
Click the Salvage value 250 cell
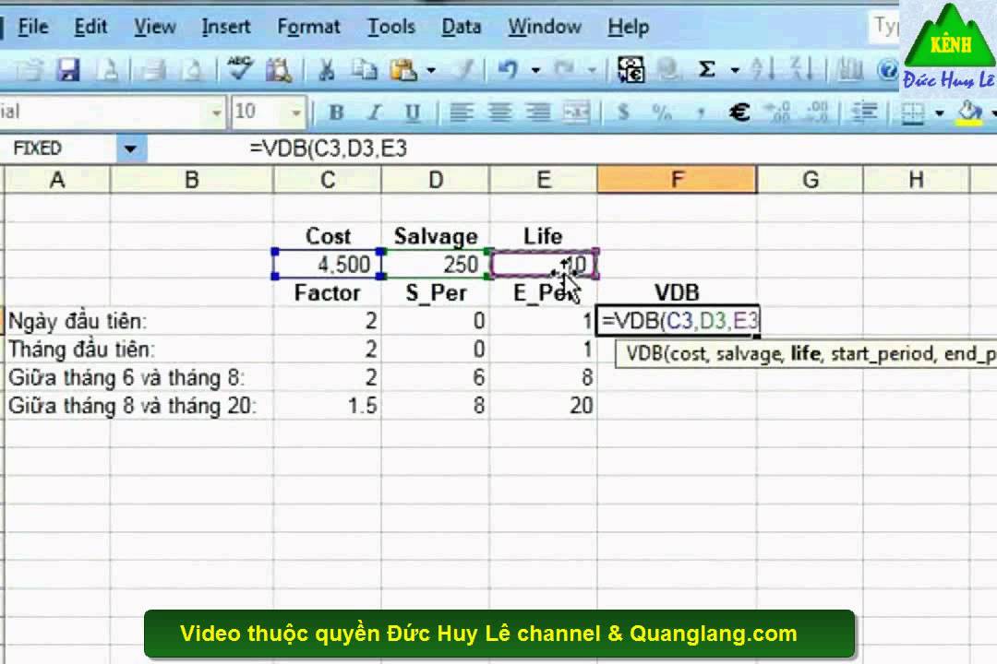pos(436,264)
